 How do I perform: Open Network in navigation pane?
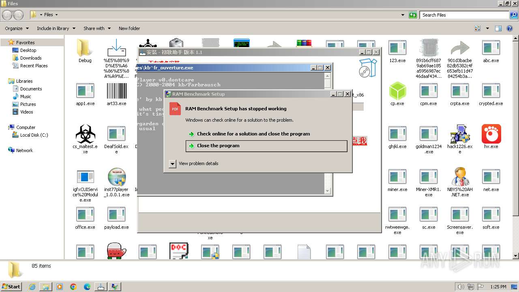point(24,150)
